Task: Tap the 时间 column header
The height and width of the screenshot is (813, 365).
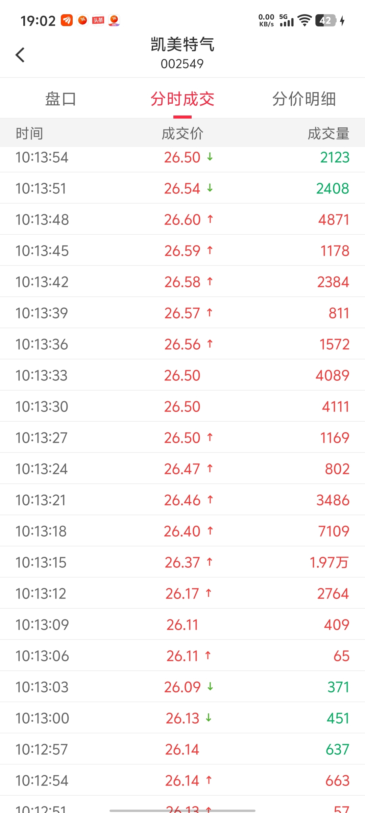Action: click(x=29, y=133)
